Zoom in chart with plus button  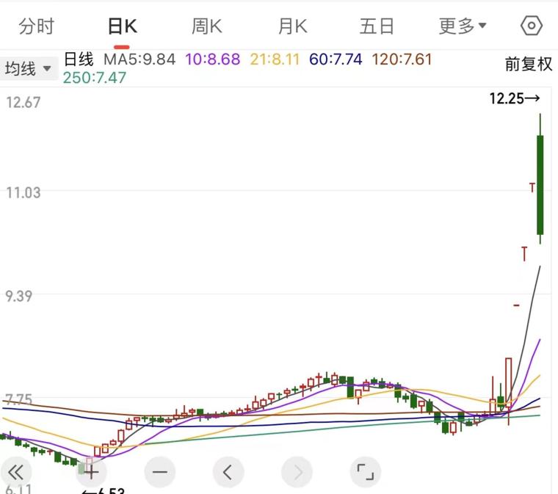click(91, 473)
